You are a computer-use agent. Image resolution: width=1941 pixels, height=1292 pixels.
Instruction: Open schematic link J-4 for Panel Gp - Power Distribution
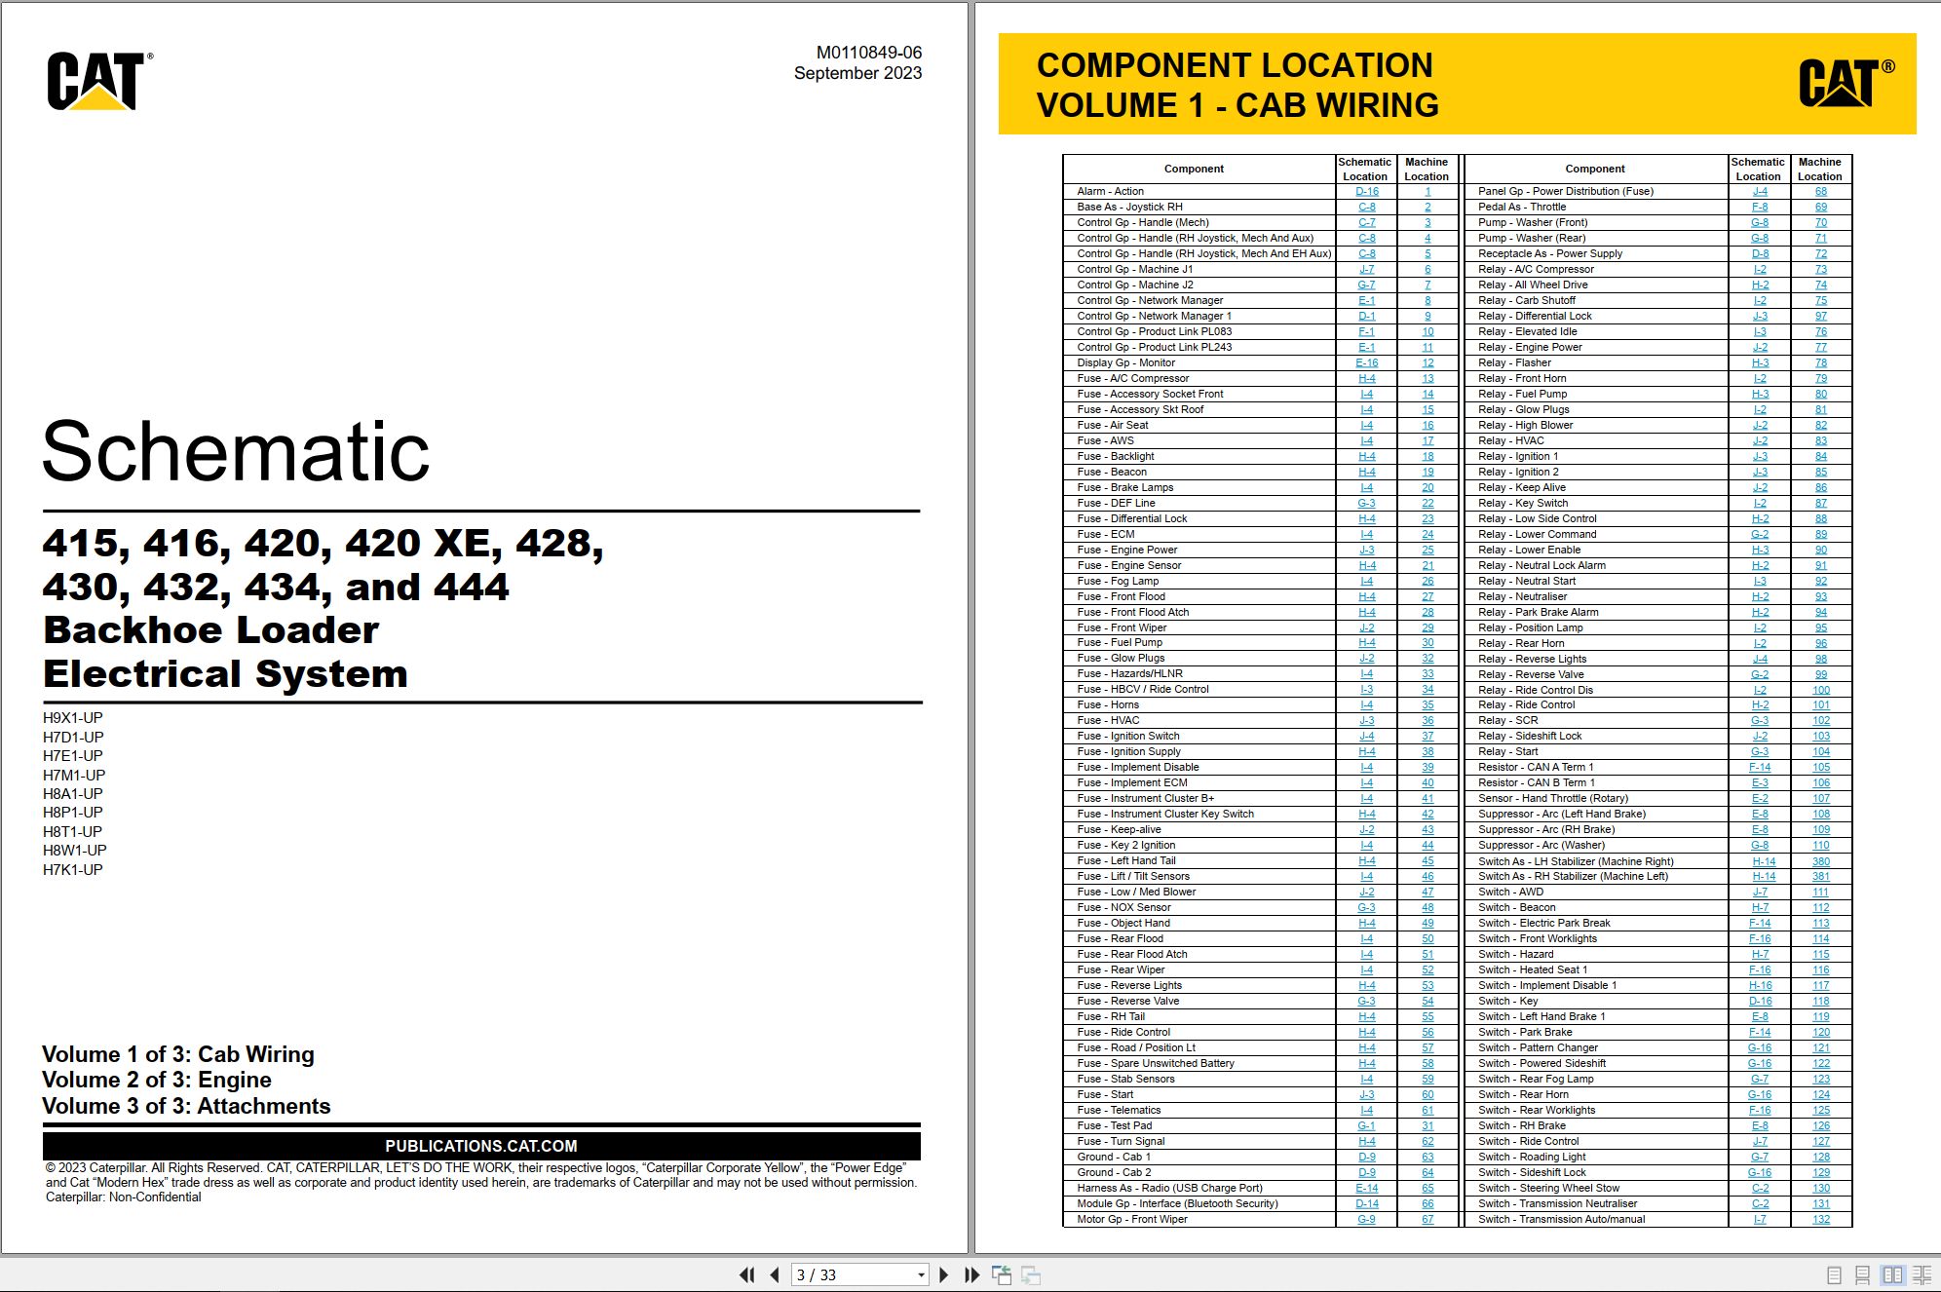(x=1760, y=192)
